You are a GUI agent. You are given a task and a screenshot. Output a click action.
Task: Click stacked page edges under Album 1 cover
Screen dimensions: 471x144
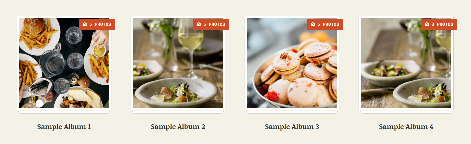point(64,112)
